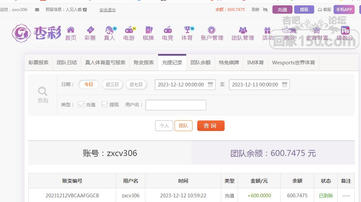Click the 用户名 input field

pos(176,105)
